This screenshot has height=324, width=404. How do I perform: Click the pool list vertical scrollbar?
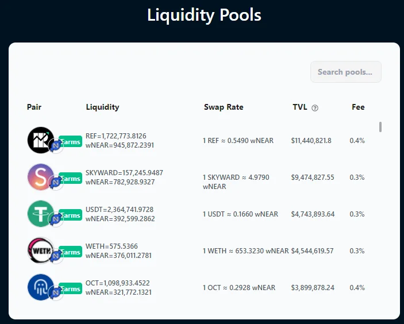380,127
